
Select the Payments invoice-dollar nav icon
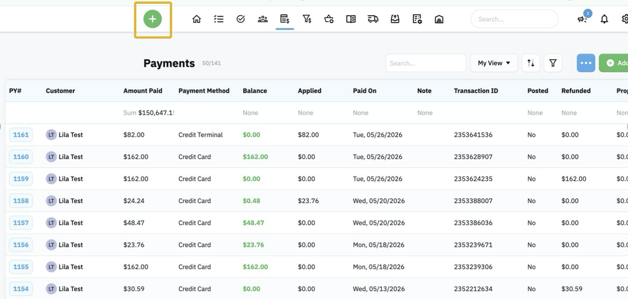(285, 19)
